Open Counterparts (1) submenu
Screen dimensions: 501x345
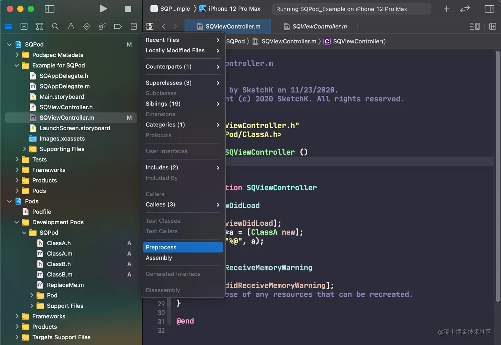tap(183, 67)
